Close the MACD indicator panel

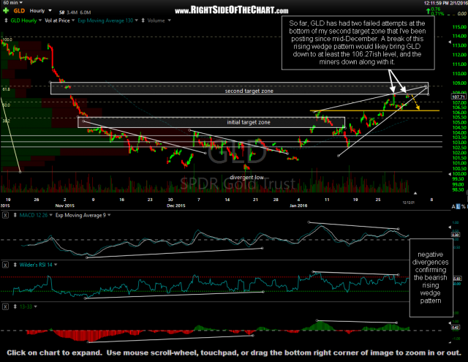pos(5,215)
